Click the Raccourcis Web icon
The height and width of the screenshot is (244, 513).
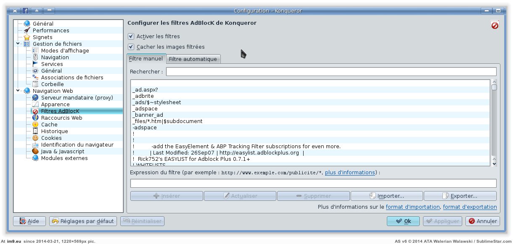(35, 118)
